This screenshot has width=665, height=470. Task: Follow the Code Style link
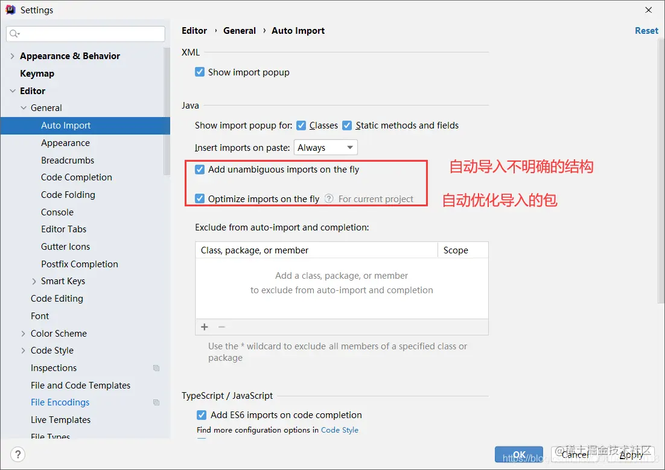click(340, 430)
